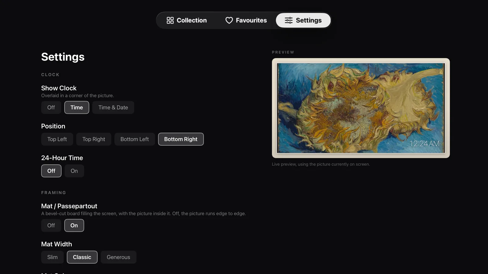Select Bottom Right clock position

pos(181,139)
